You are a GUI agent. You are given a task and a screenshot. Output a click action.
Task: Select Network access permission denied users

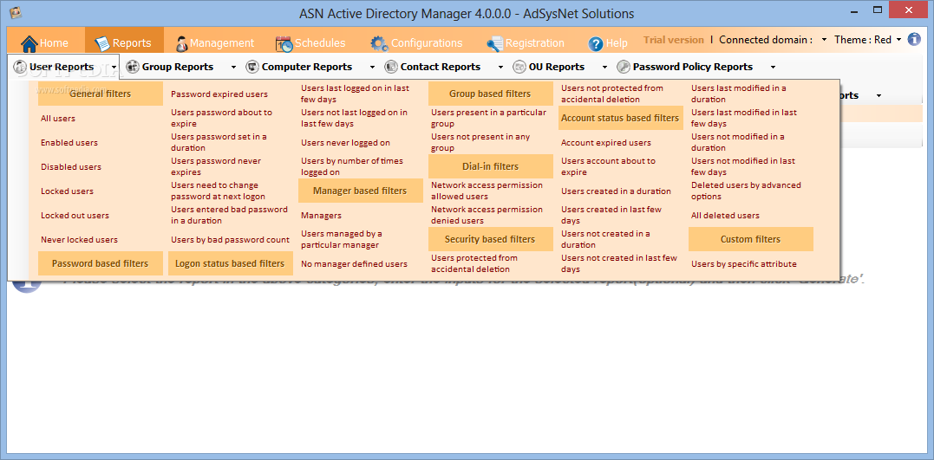coord(487,215)
